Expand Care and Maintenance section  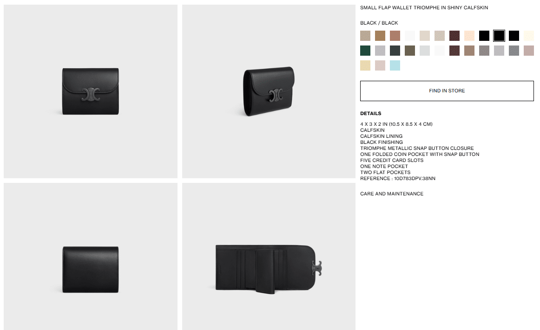(392, 194)
